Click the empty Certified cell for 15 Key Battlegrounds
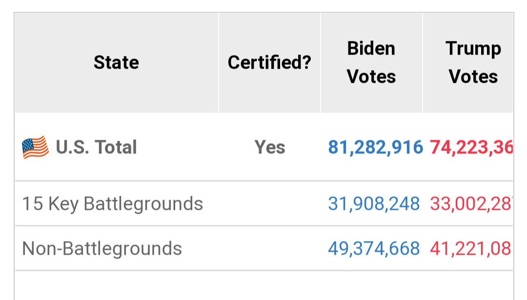The image size is (527, 300). click(x=269, y=204)
